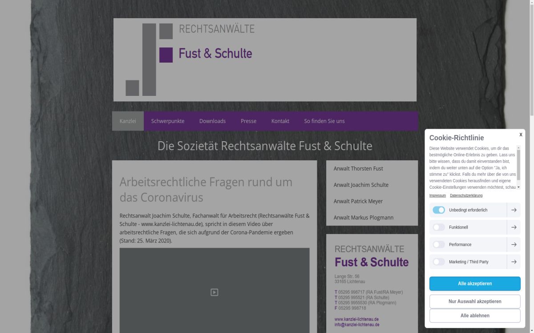Viewport: 534px width, 333px height.
Task: Open the Schwerpunkte menu item
Action: [168, 121]
